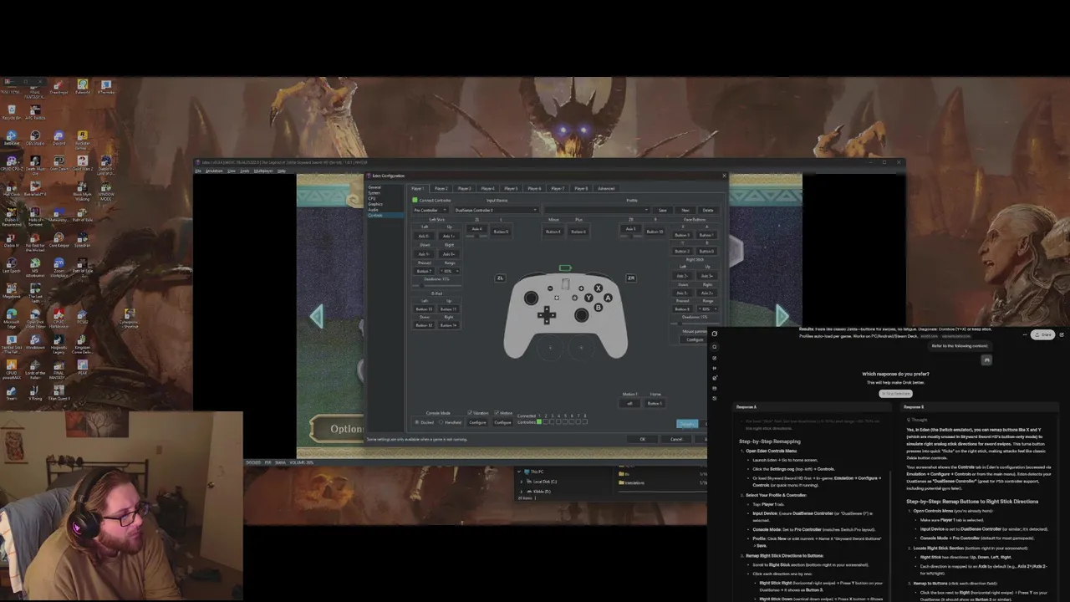
Task: Open the Left Stick Range dropdown
Action: click(449, 271)
